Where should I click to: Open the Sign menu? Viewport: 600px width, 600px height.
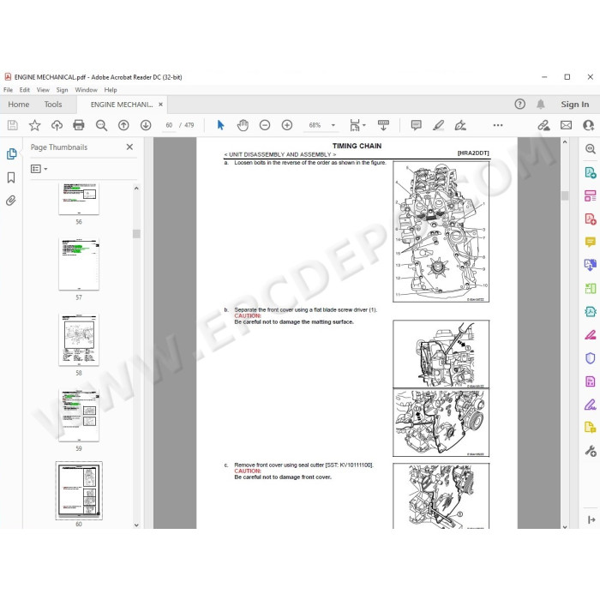tap(62, 90)
